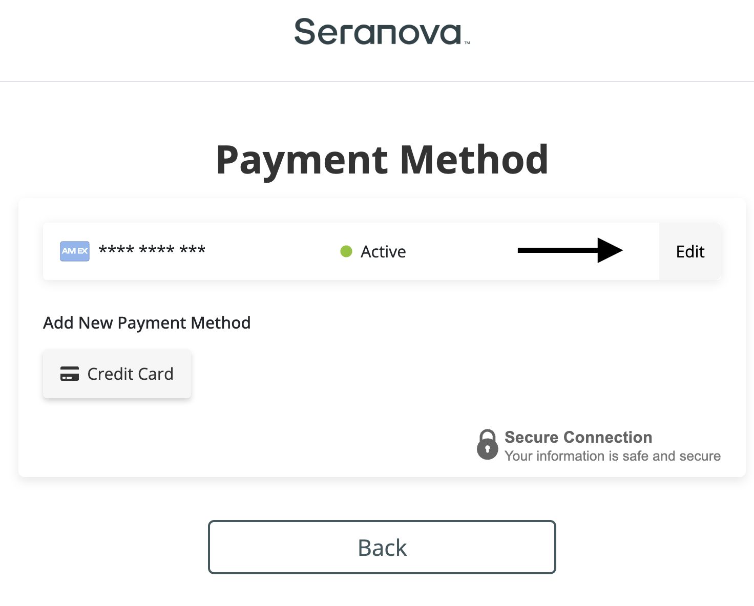
Task: Click the trademark symbol beside Seranova
Action: point(467,44)
